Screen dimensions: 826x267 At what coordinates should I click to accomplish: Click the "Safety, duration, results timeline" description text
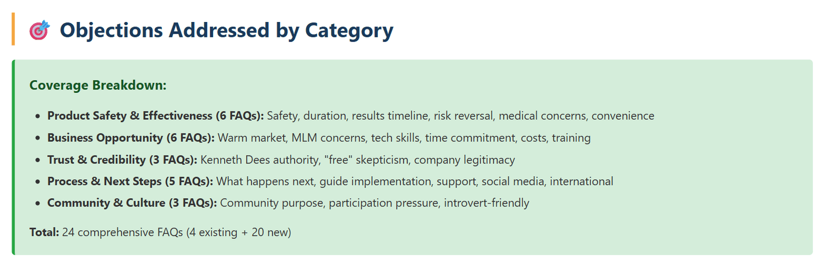[348, 116]
